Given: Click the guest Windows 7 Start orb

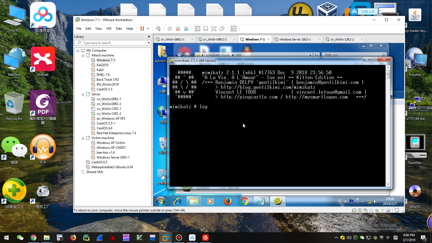Looking at the screenshot, I should coord(161,201).
